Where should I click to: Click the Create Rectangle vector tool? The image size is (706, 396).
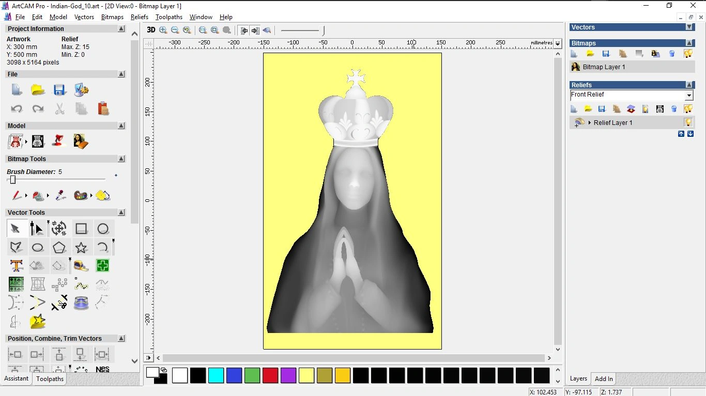click(x=81, y=229)
